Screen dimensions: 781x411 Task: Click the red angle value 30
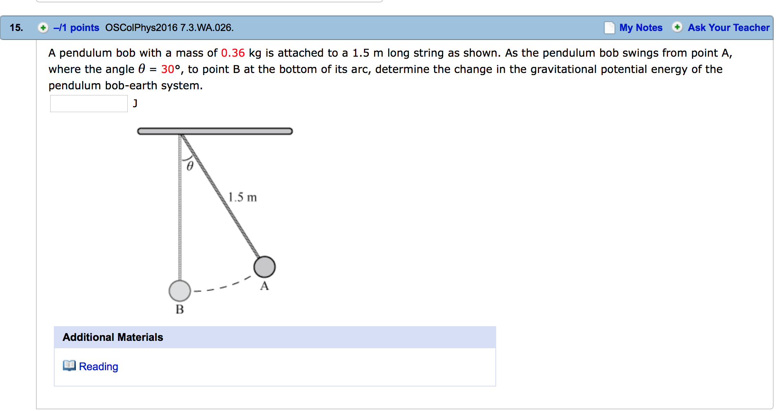tap(168, 69)
